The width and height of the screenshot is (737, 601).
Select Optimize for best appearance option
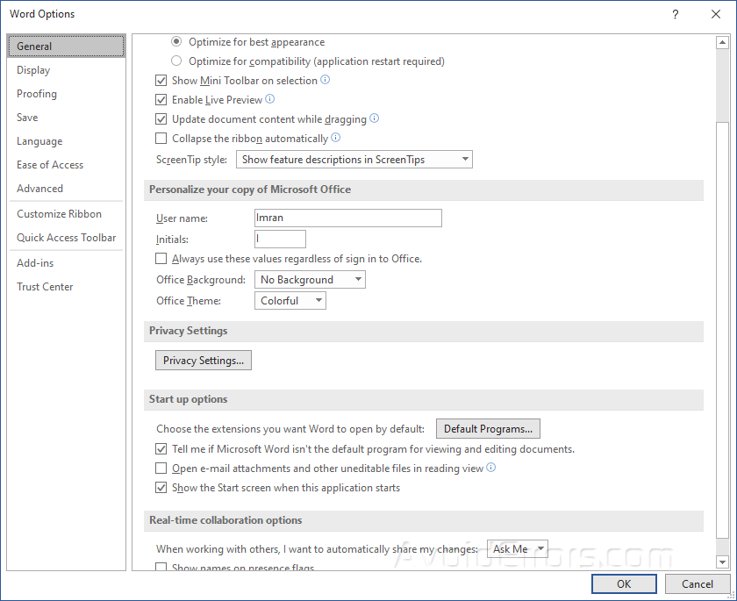point(176,41)
